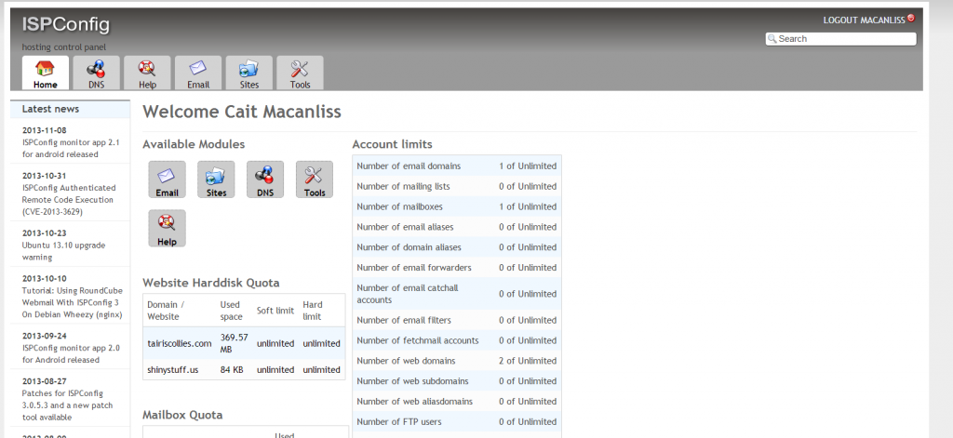Screen dimensions: 953x438
Task: Click the Available Modules heading
Action: (194, 144)
